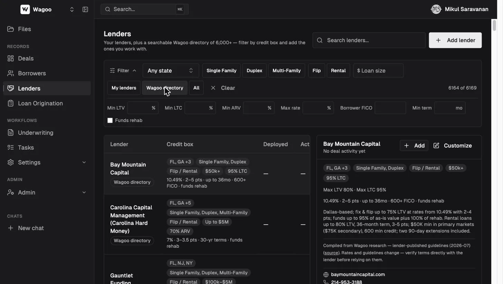Click the magnifier icon in Search lenders

(320, 40)
